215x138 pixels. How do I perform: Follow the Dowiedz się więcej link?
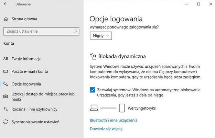pos(106,129)
